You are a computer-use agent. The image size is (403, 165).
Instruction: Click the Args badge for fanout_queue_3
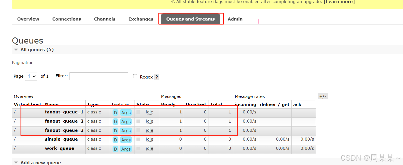126,131
